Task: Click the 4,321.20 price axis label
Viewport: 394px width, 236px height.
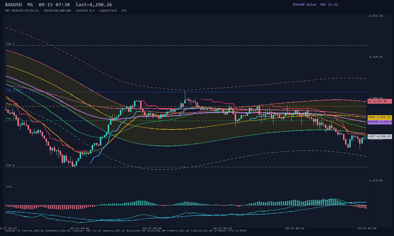Action: pyautogui.click(x=376, y=16)
